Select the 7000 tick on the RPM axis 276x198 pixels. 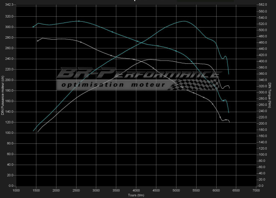click(x=256, y=190)
